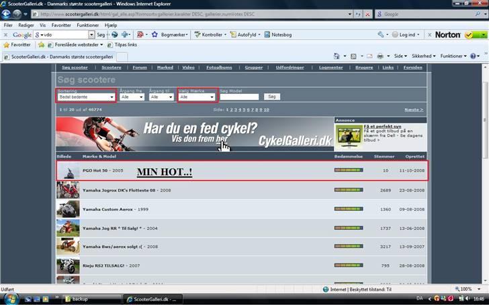
Task: Click the AutoFyld toolbar icon
Action: 233,35
